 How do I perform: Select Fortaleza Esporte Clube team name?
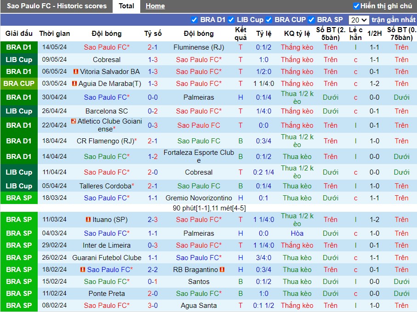pyautogui.click(x=199, y=156)
